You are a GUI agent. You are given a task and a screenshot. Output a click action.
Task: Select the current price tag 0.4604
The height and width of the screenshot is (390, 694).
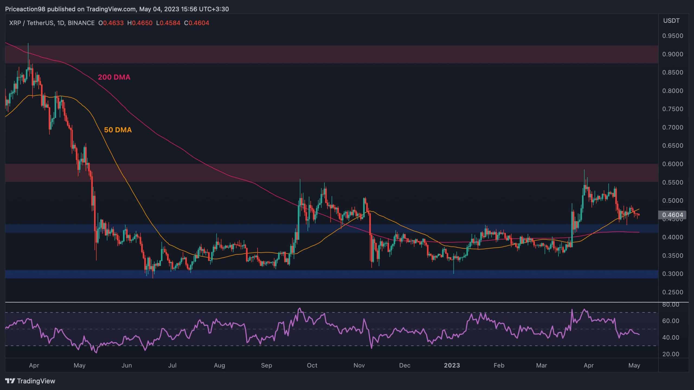(x=672, y=215)
